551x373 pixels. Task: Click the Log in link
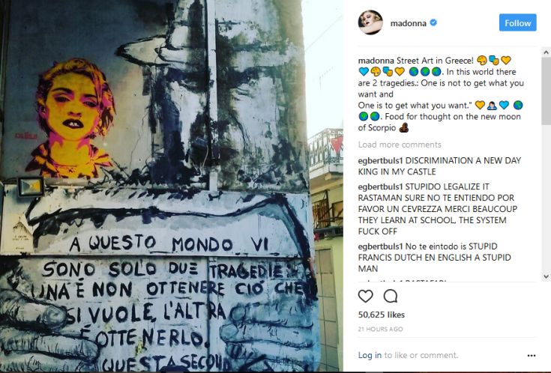370,355
